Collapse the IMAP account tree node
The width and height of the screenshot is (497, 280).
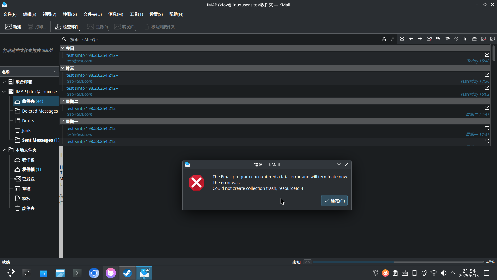click(x=4, y=92)
